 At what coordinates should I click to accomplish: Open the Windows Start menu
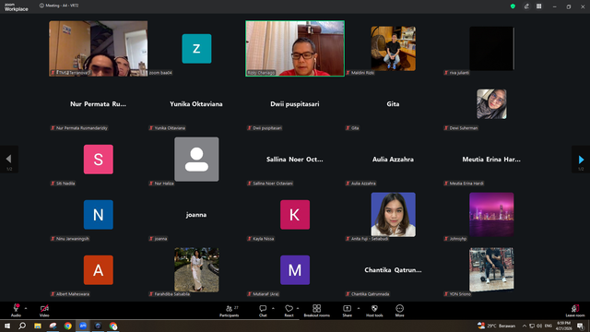point(7,326)
